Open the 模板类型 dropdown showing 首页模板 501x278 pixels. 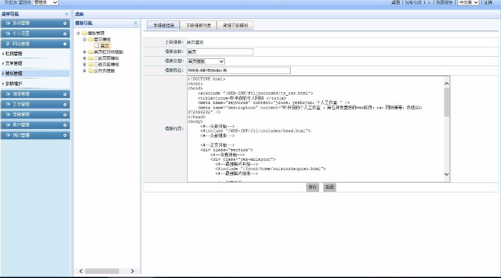point(206,61)
